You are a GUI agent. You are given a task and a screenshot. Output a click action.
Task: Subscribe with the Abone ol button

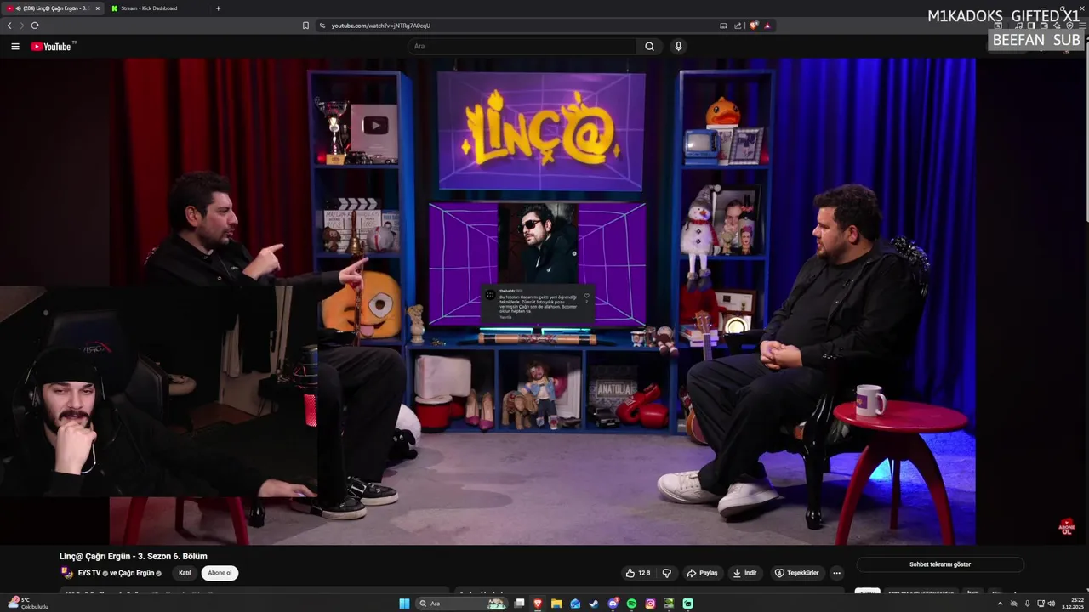(x=220, y=573)
